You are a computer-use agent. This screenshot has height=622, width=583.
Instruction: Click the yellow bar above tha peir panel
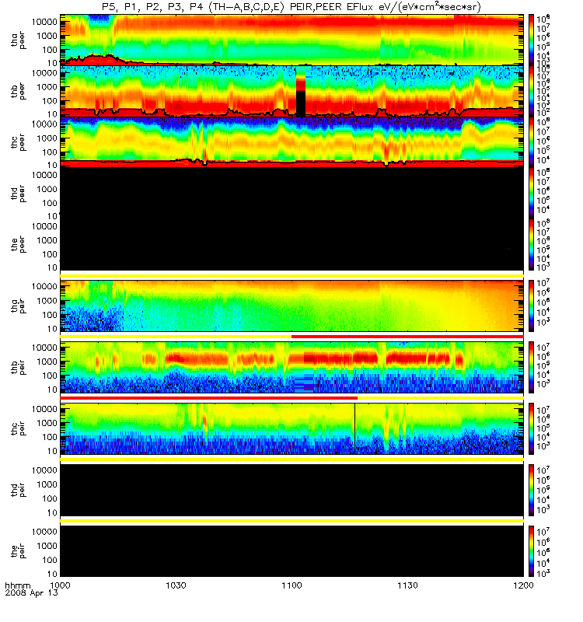[x=291, y=275]
